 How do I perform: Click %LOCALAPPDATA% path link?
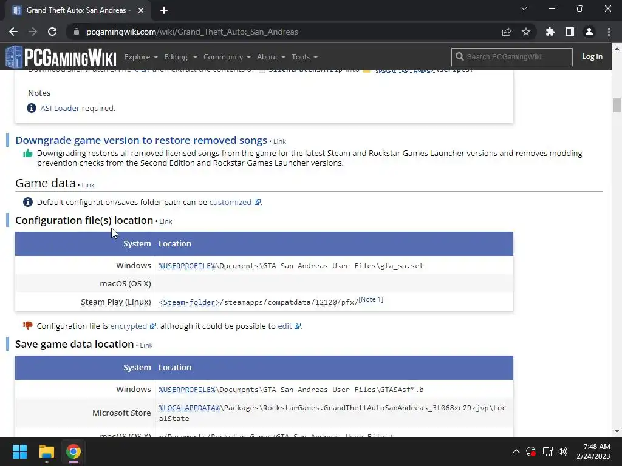(x=190, y=408)
